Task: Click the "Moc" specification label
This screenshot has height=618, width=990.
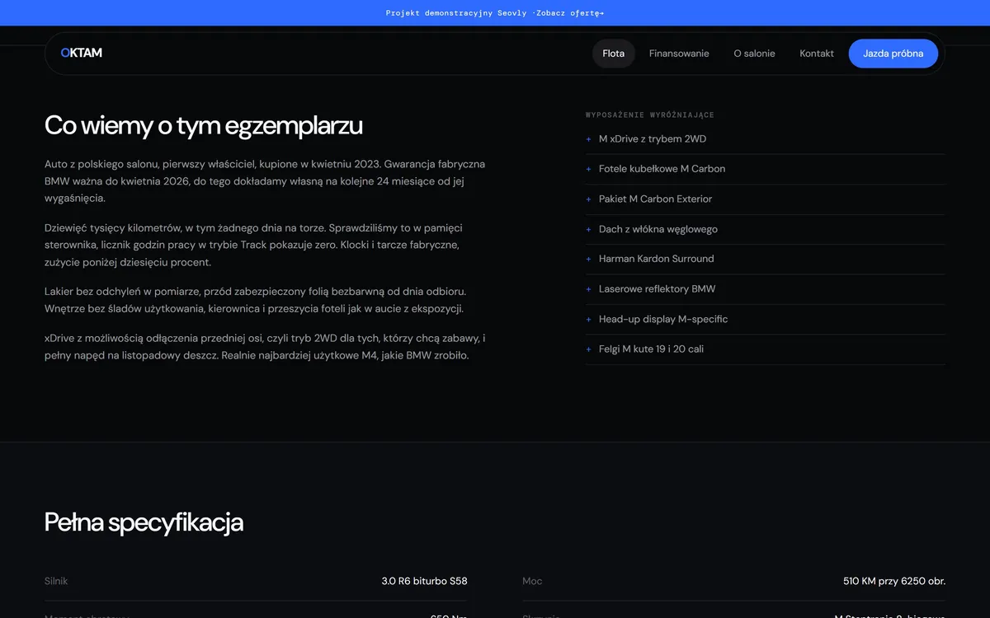Action: (x=532, y=581)
